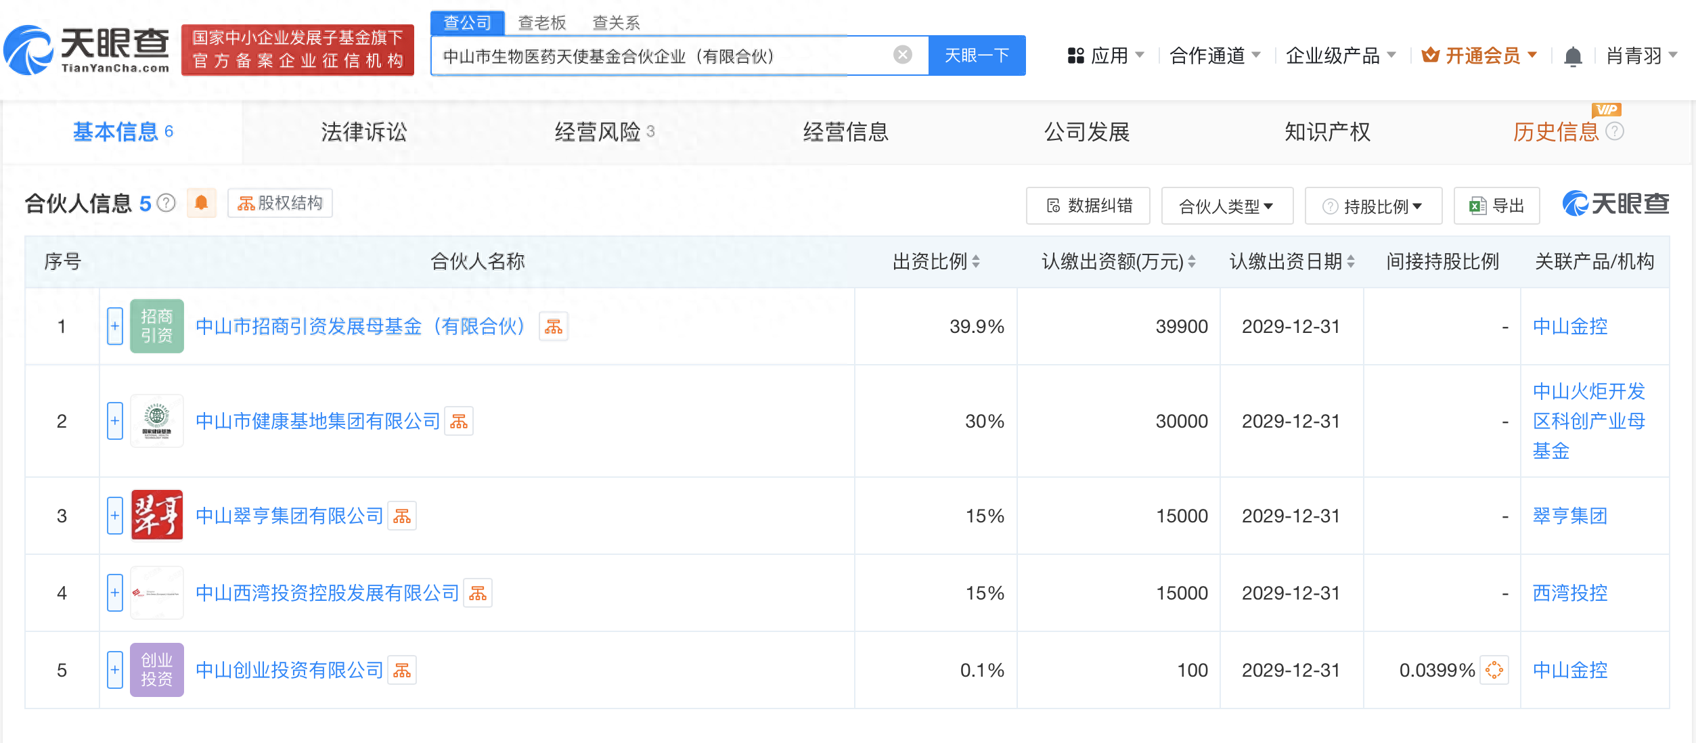The height and width of the screenshot is (743, 1696).
Task: Click the 招商引资 partner logo
Action: [x=157, y=326]
